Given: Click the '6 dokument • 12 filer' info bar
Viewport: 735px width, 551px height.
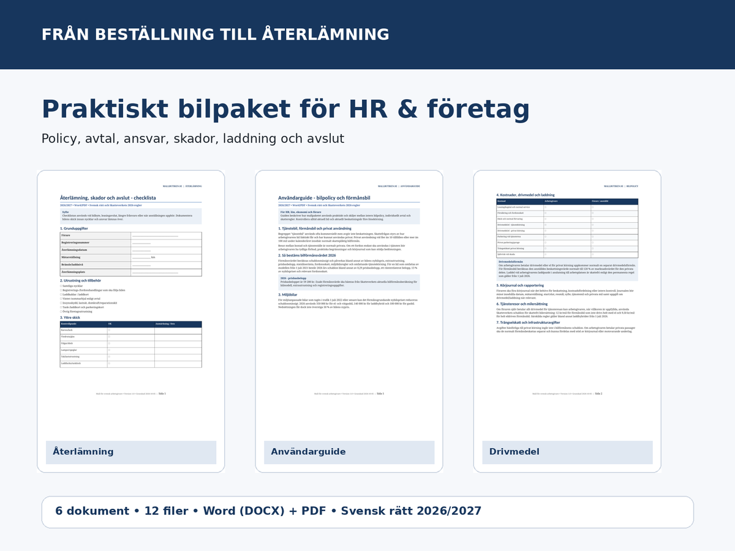Looking at the screenshot, I should tap(367, 512).
